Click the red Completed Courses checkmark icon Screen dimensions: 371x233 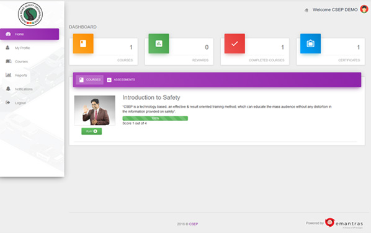pos(235,43)
